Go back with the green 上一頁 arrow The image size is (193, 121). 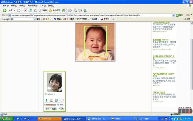8,11
